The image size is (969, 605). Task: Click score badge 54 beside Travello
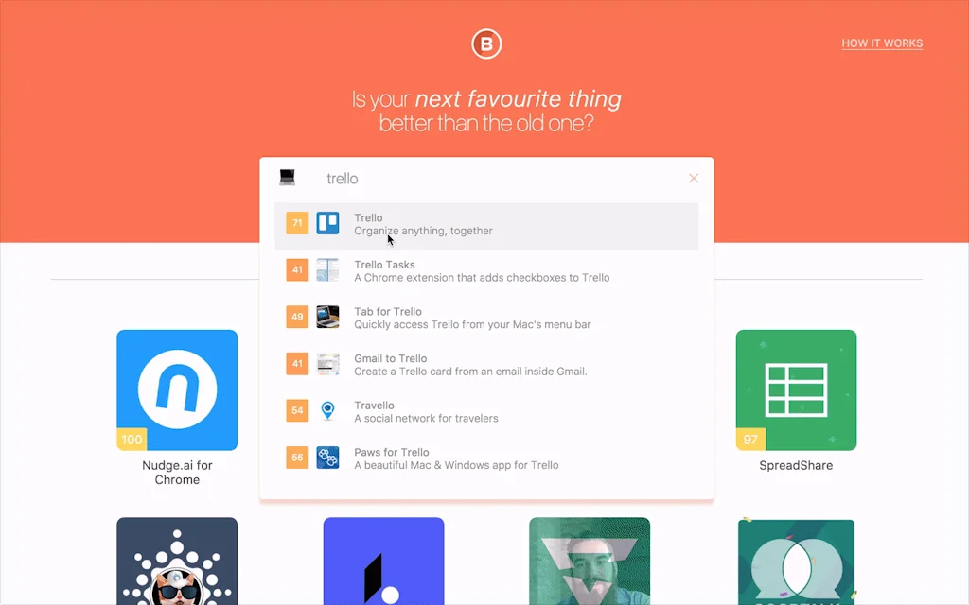pos(297,410)
